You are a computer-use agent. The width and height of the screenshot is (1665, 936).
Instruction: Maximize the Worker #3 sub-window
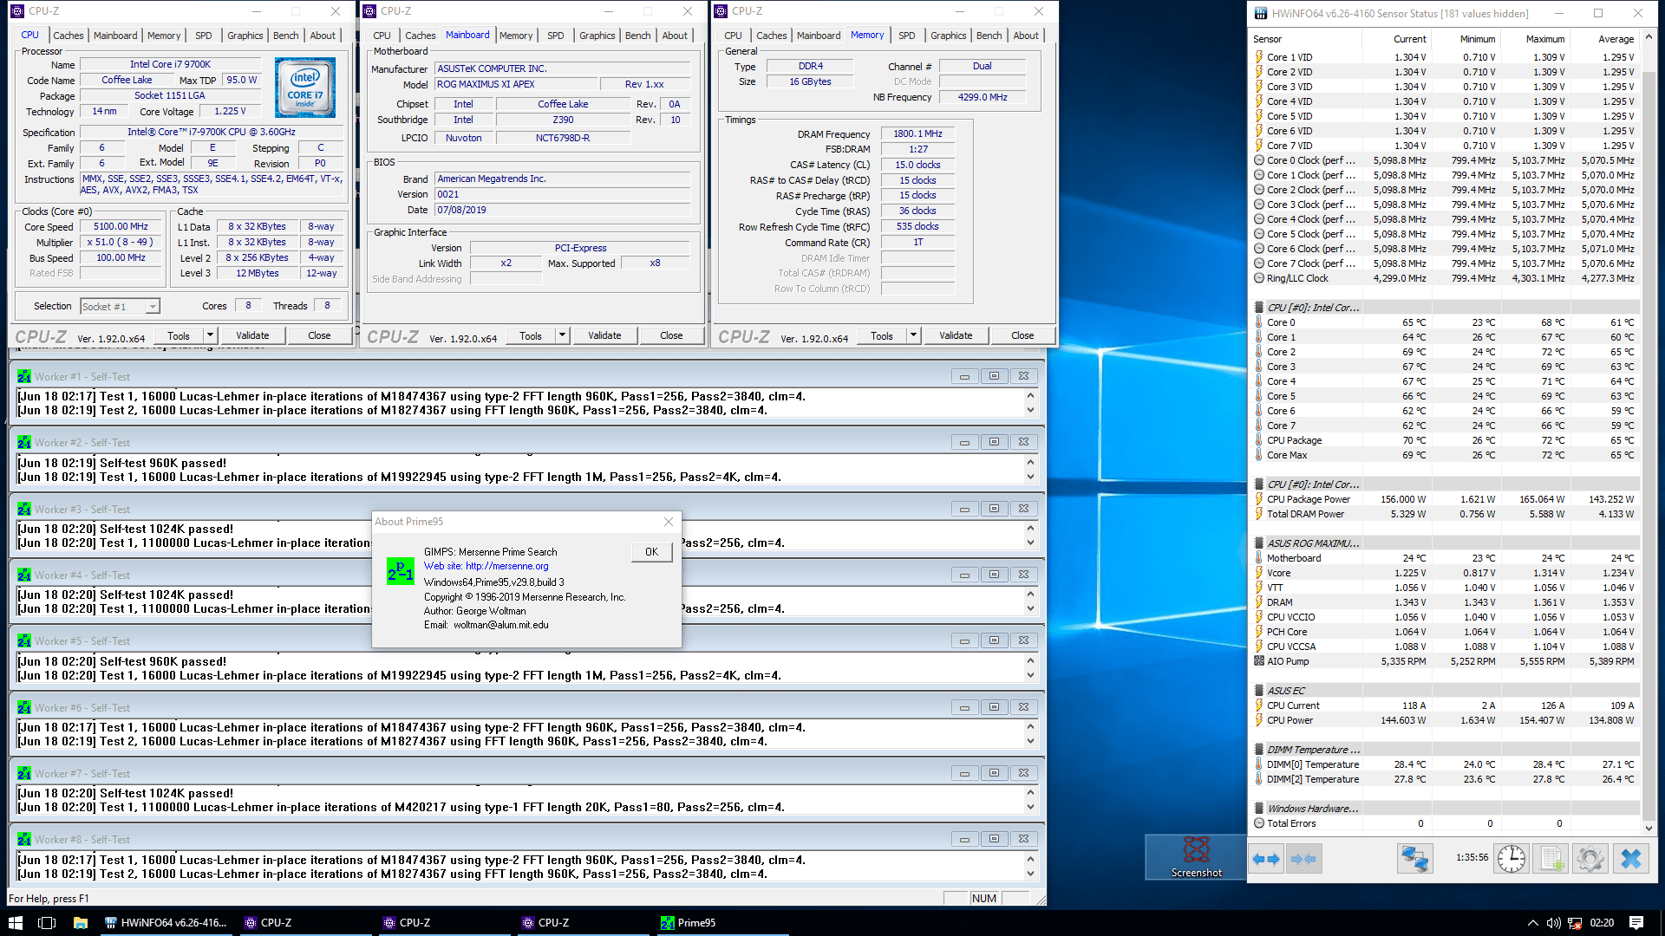pos(994,509)
